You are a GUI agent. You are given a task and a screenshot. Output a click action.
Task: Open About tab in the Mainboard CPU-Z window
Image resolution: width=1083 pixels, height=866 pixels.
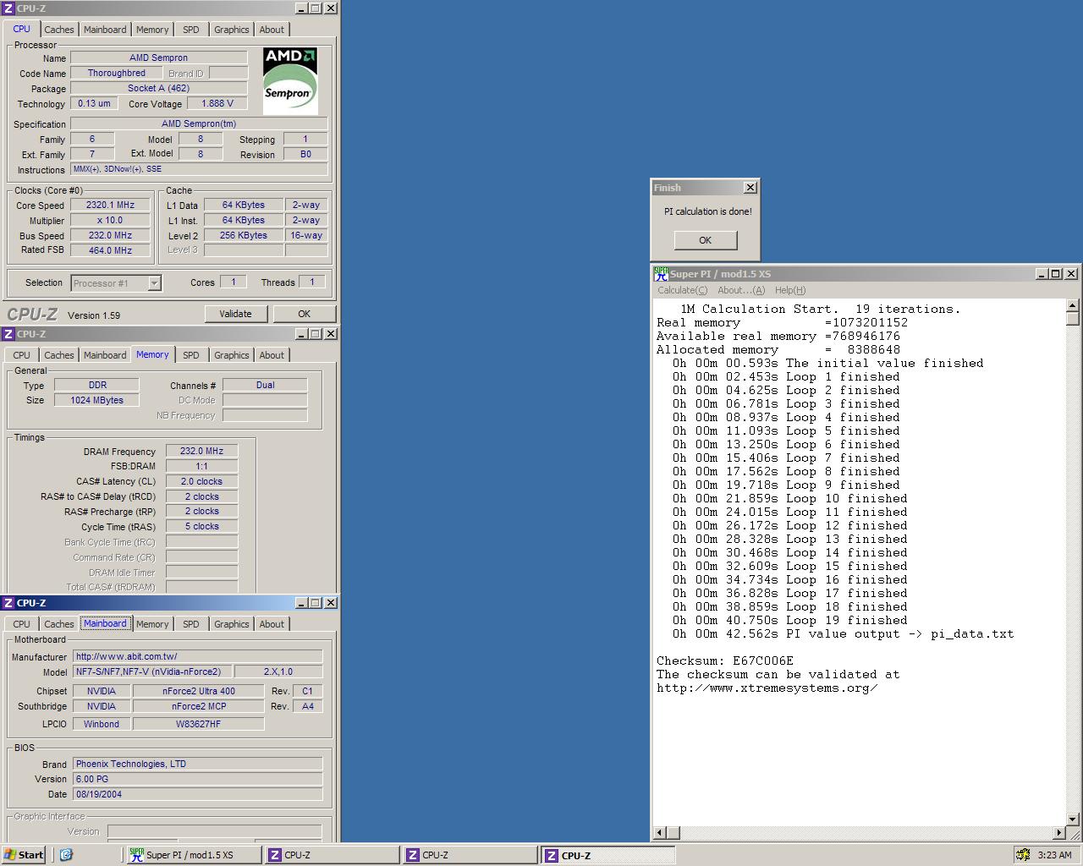click(272, 624)
